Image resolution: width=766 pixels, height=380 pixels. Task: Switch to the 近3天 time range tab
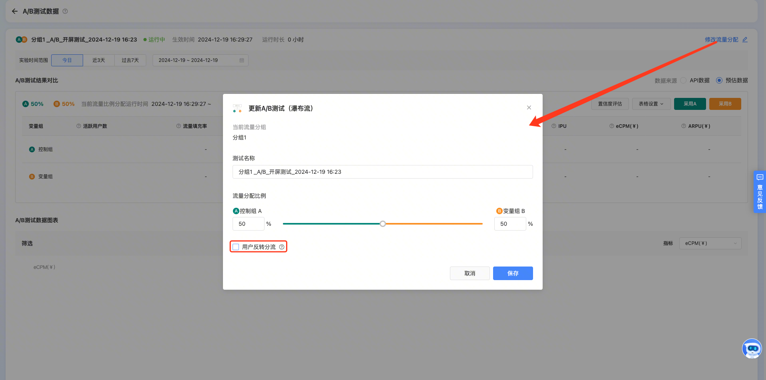tap(99, 60)
